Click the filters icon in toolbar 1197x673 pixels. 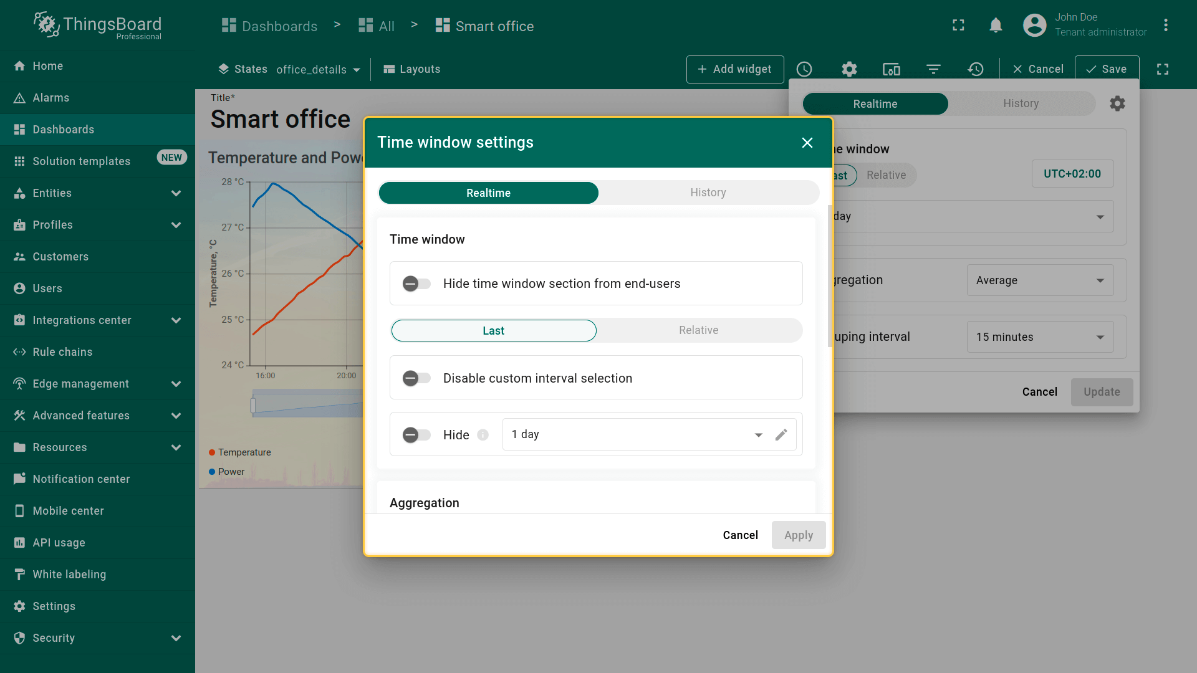(933, 69)
